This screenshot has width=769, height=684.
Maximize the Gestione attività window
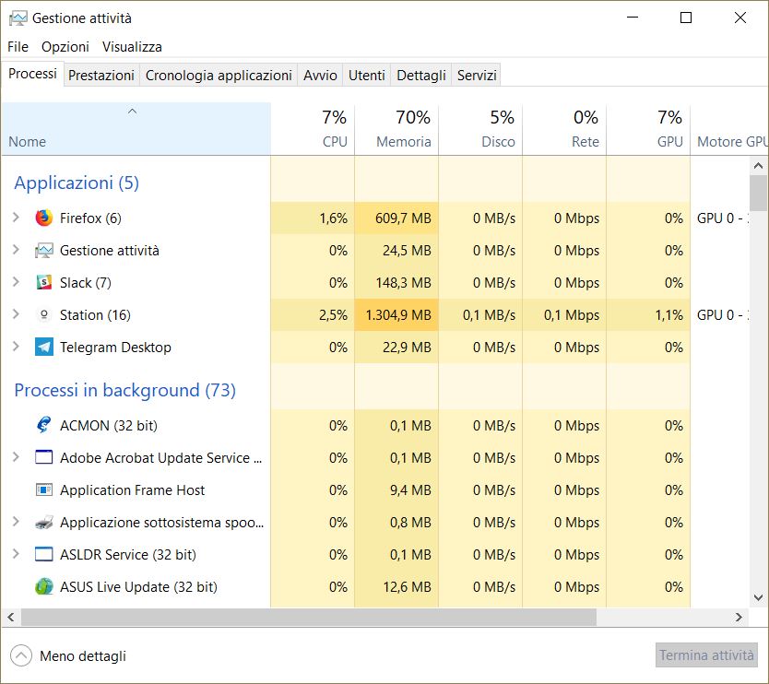686,18
